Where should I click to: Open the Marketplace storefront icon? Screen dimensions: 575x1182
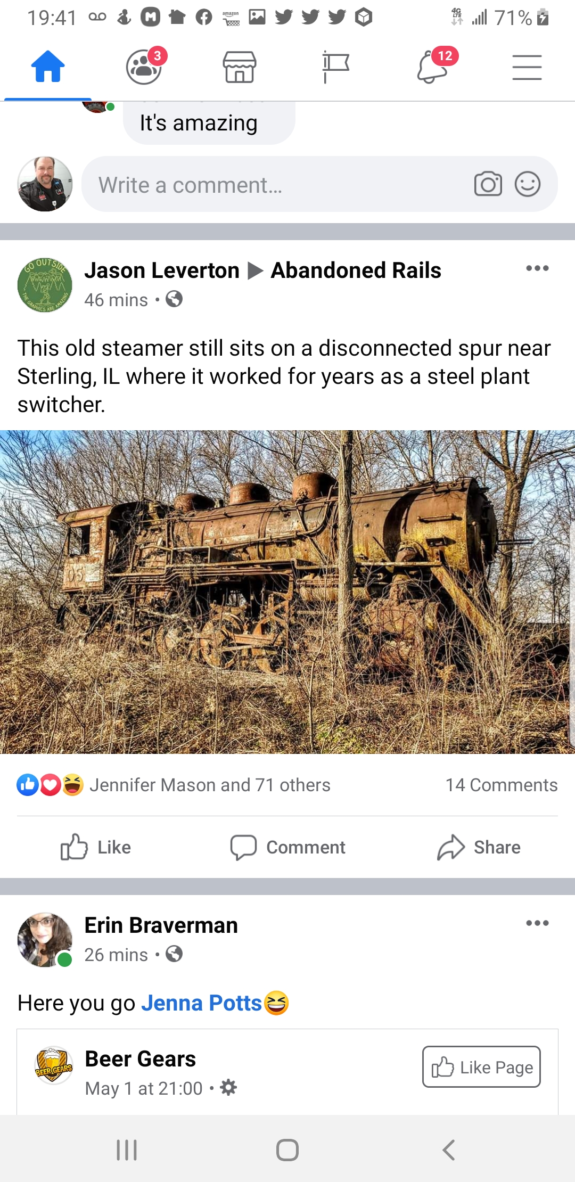240,67
